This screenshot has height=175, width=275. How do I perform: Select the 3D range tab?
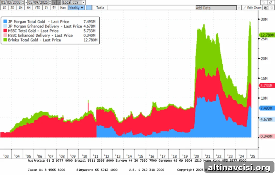click(12, 8)
